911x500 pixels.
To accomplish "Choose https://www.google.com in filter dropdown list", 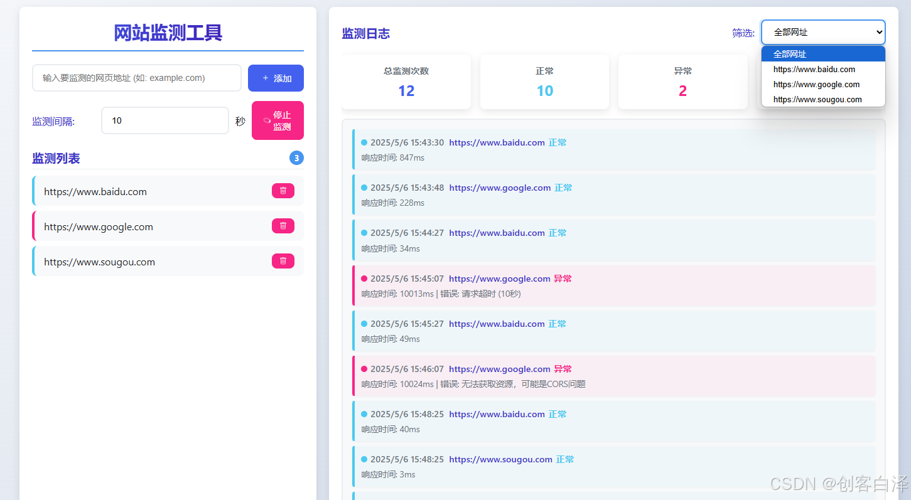I will click(x=823, y=84).
